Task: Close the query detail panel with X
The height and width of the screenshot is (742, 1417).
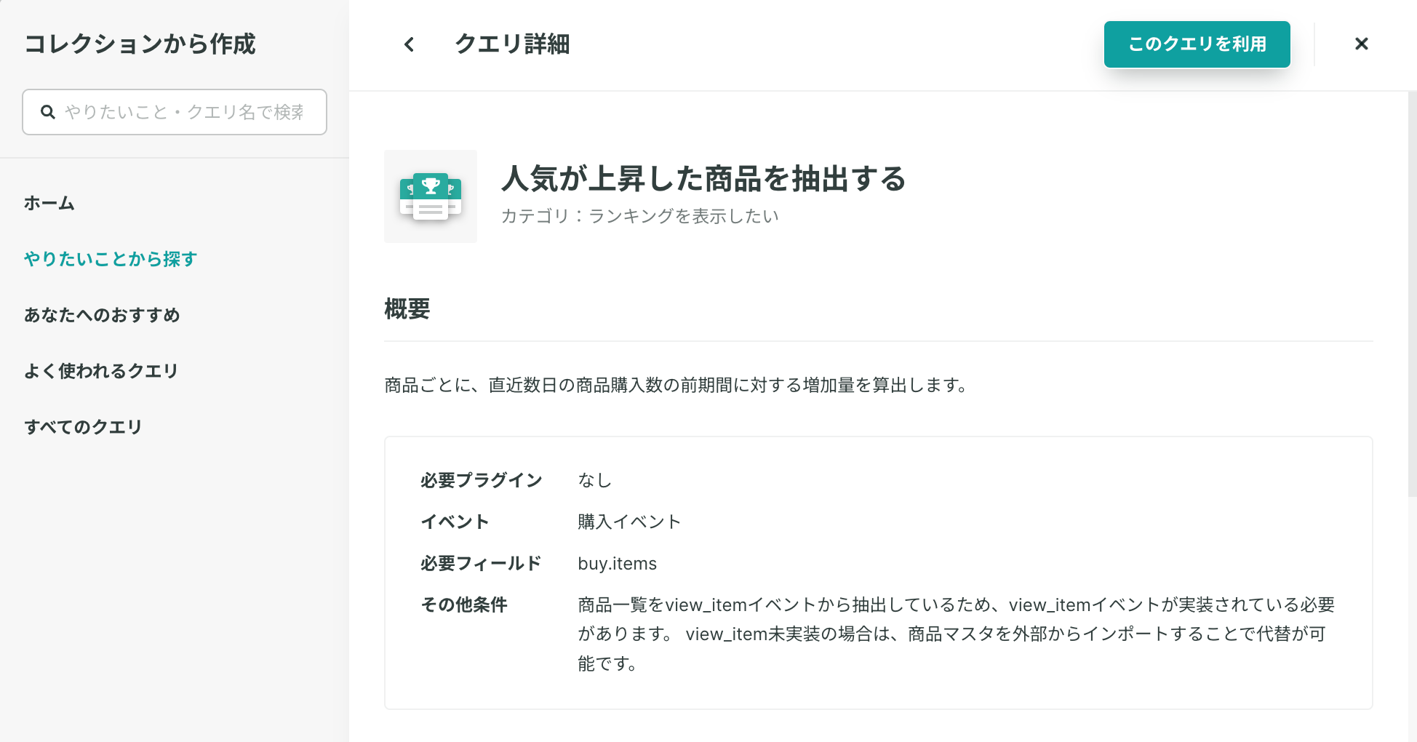Action: [x=1362, y=44]
